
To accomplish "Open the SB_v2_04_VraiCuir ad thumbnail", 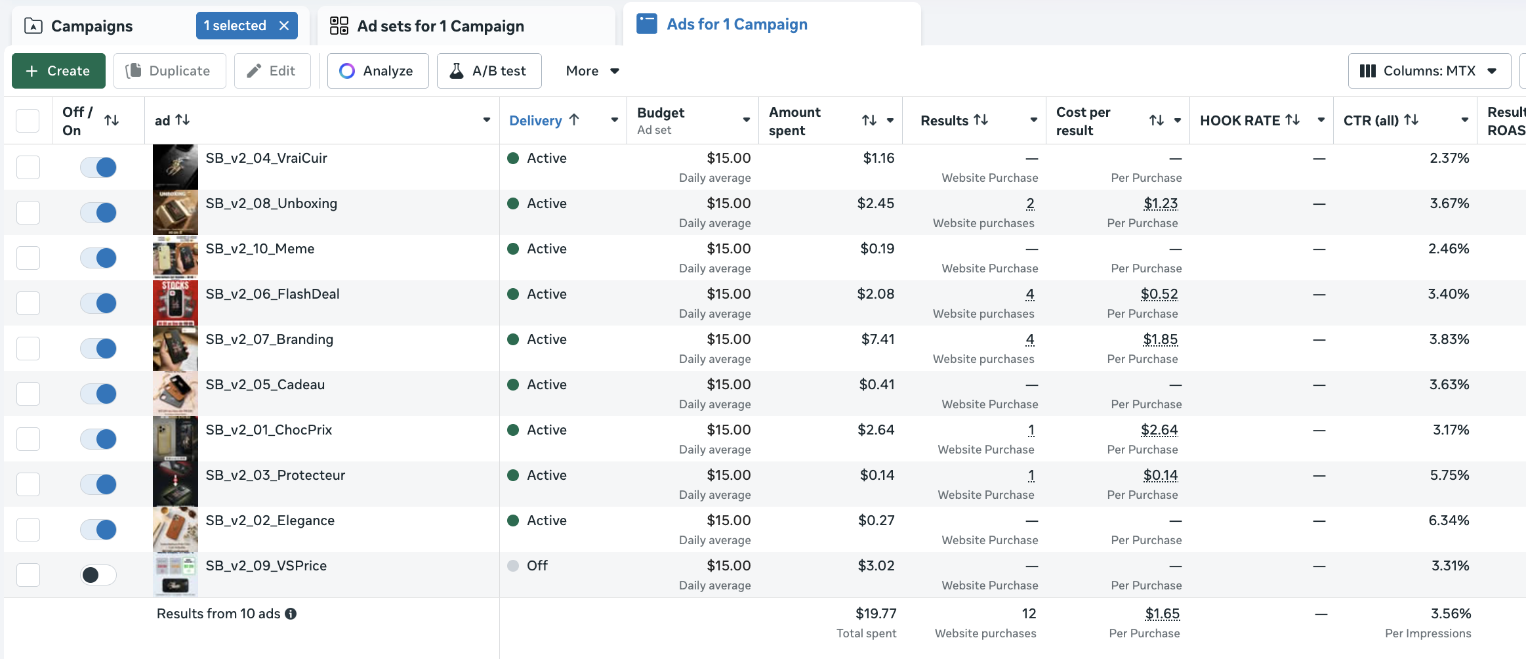I will click(175, 167).
